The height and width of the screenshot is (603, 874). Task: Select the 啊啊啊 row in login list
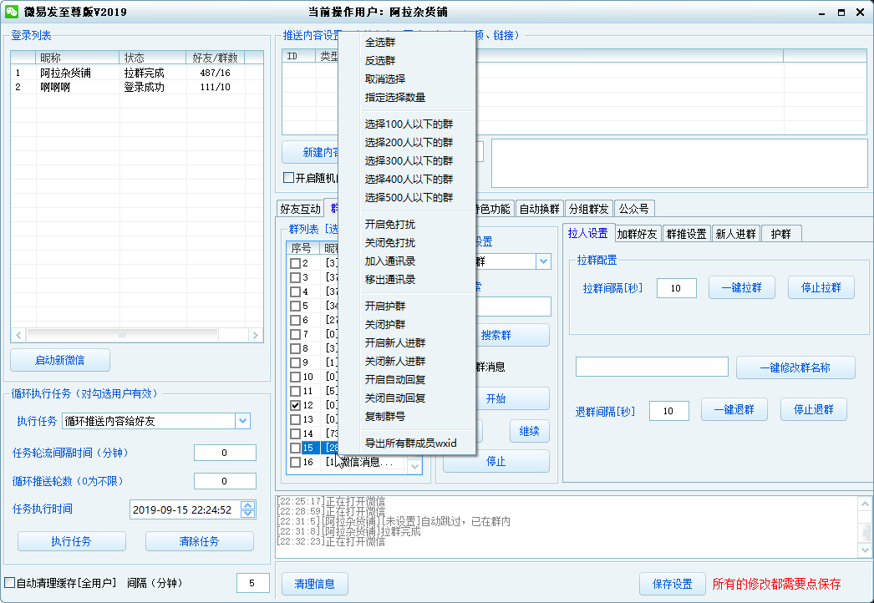pos(137,87)
